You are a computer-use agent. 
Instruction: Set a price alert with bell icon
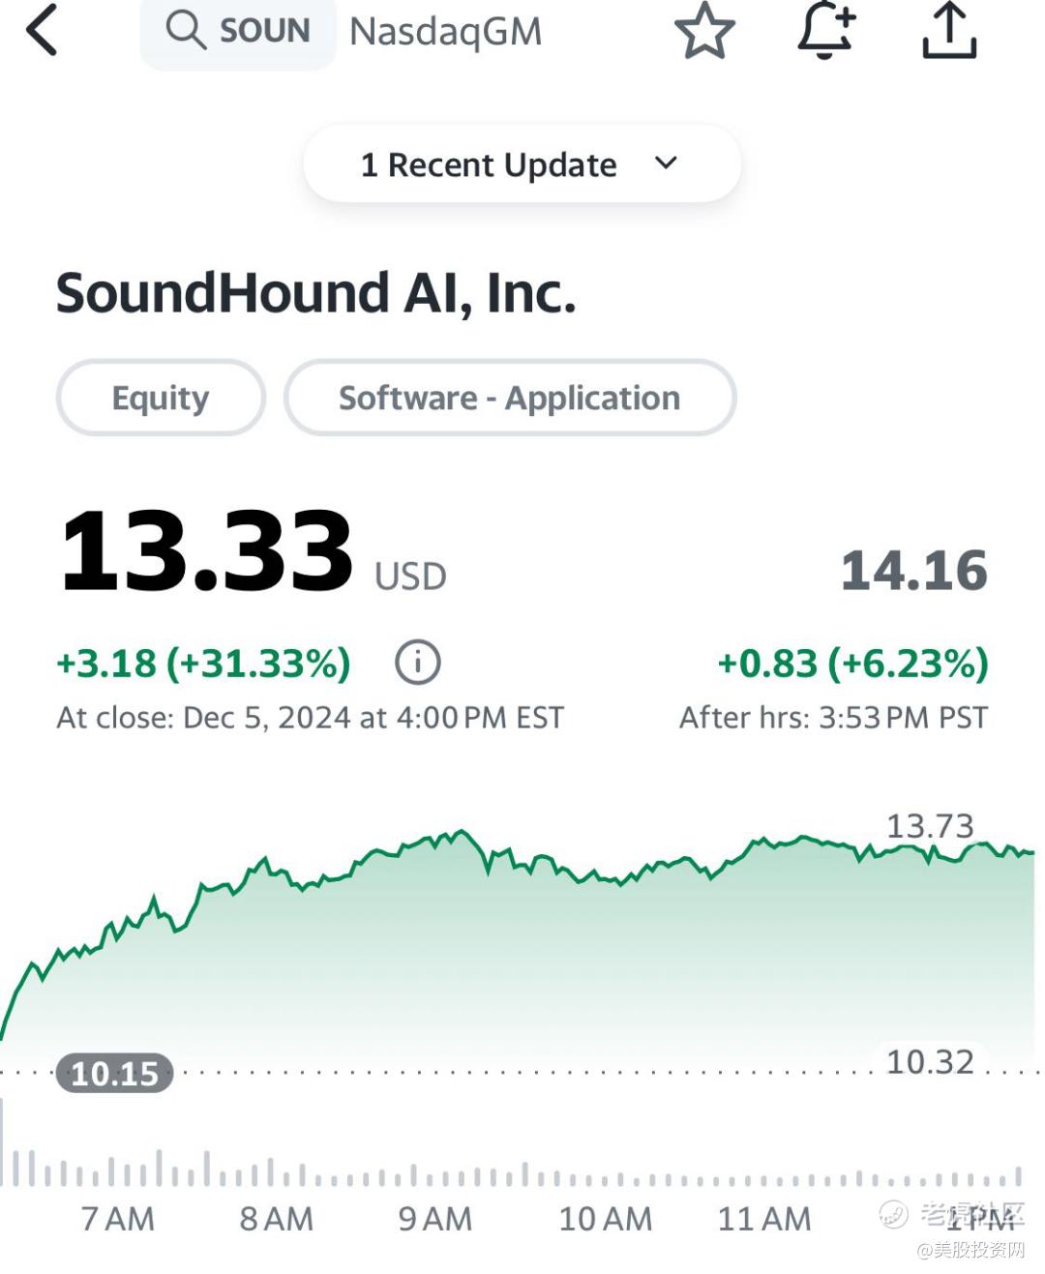point(825,30)
